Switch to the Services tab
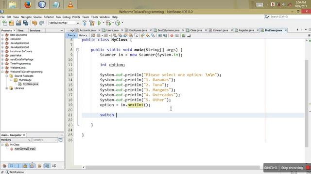 (x=35, y=30)
